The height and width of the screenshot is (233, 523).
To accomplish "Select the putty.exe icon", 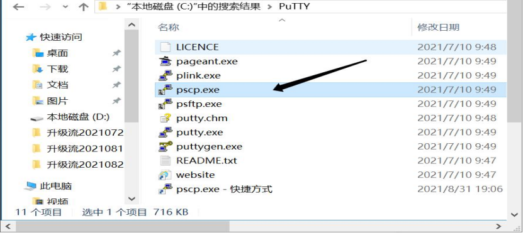I will pyautogui.click(x=166, y=133).
